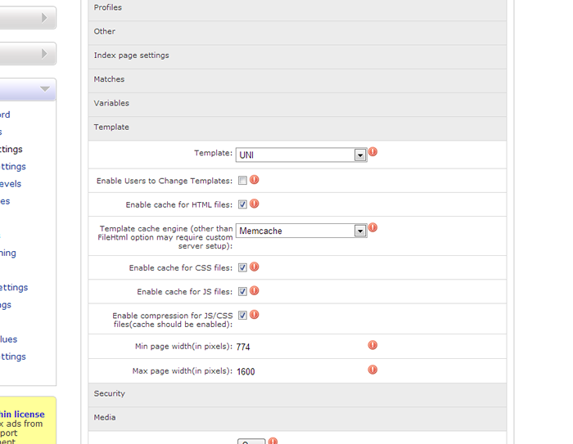Toggle Enable cache for CSS files checkbox
573x444 pixels.
(x=242, y=267)
